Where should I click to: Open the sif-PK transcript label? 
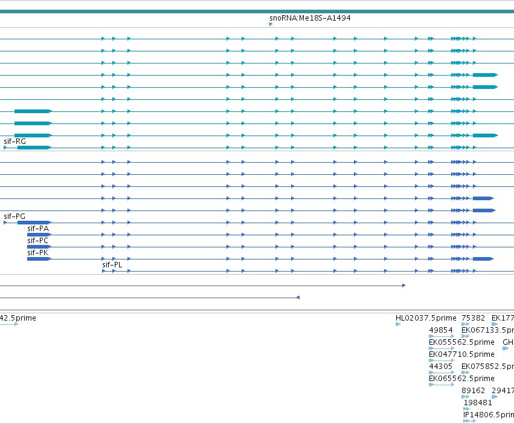tap(38, 253)
